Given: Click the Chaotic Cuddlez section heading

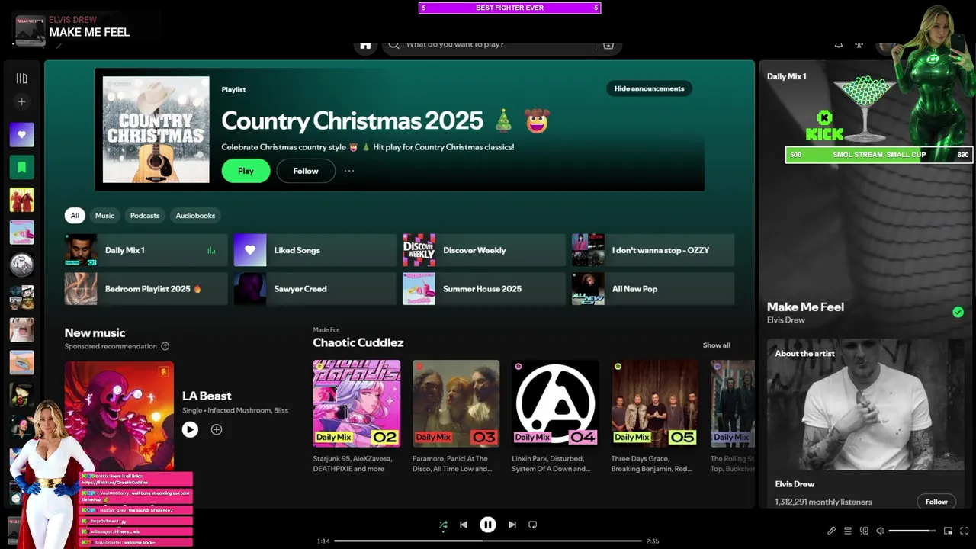Looking at the screenshot, I should tap(358, 342).
